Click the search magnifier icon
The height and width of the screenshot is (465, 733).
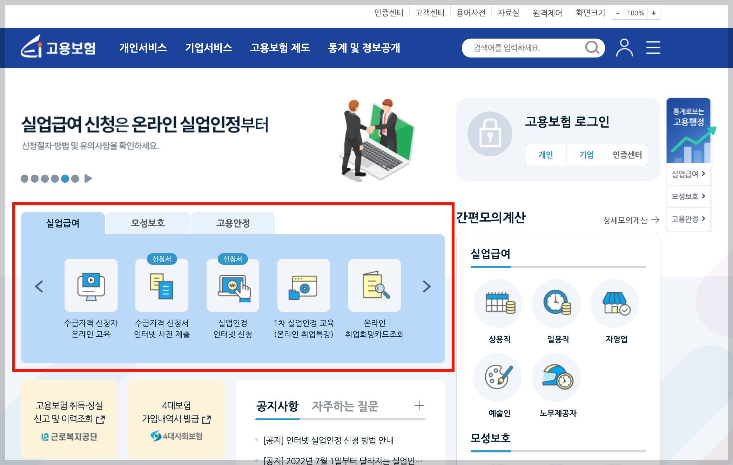tap(592, 47)
